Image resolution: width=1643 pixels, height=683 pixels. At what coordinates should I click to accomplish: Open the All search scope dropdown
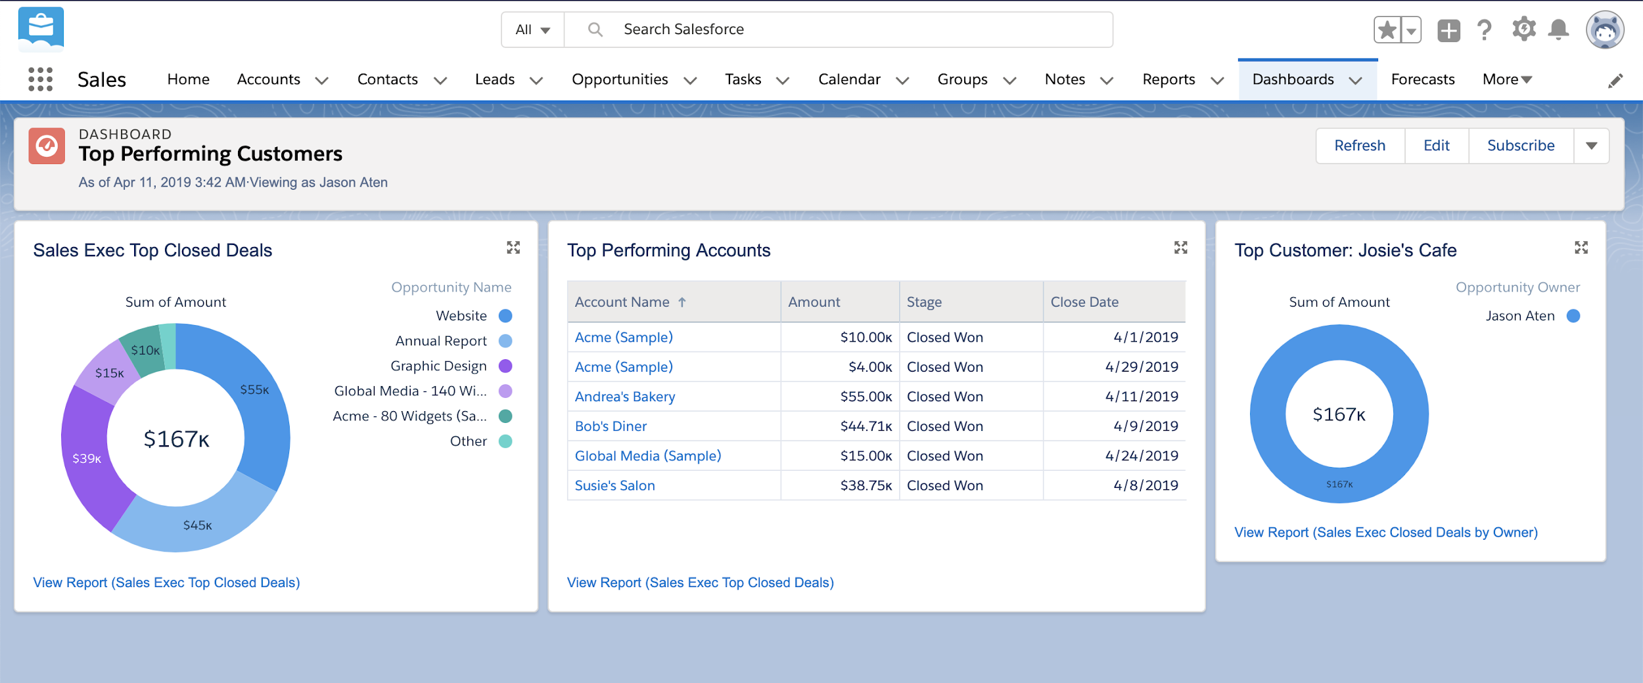(532, 29)
